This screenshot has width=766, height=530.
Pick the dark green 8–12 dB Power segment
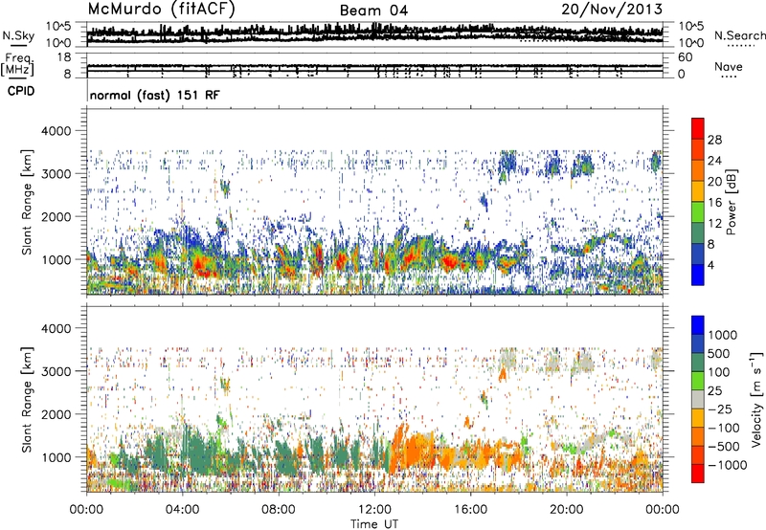pyautogui.click(x=698, y=233)
